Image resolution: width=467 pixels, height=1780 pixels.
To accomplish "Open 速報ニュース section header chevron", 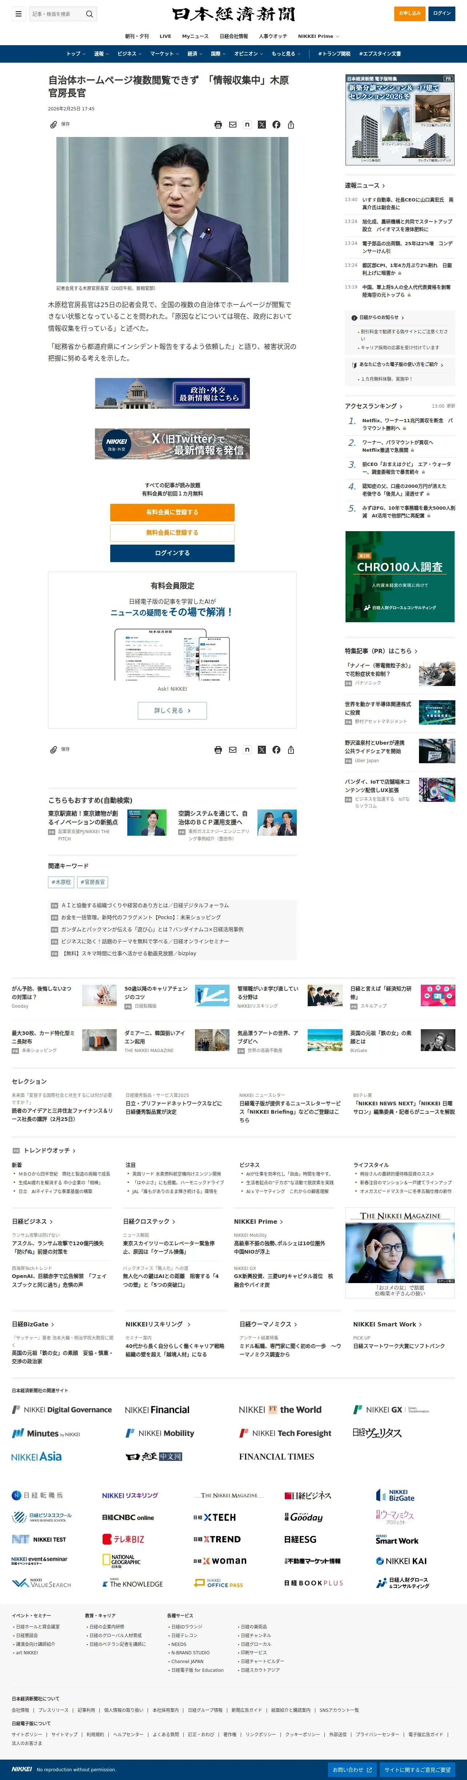I will pyautogui.click(x=384, y=186).
